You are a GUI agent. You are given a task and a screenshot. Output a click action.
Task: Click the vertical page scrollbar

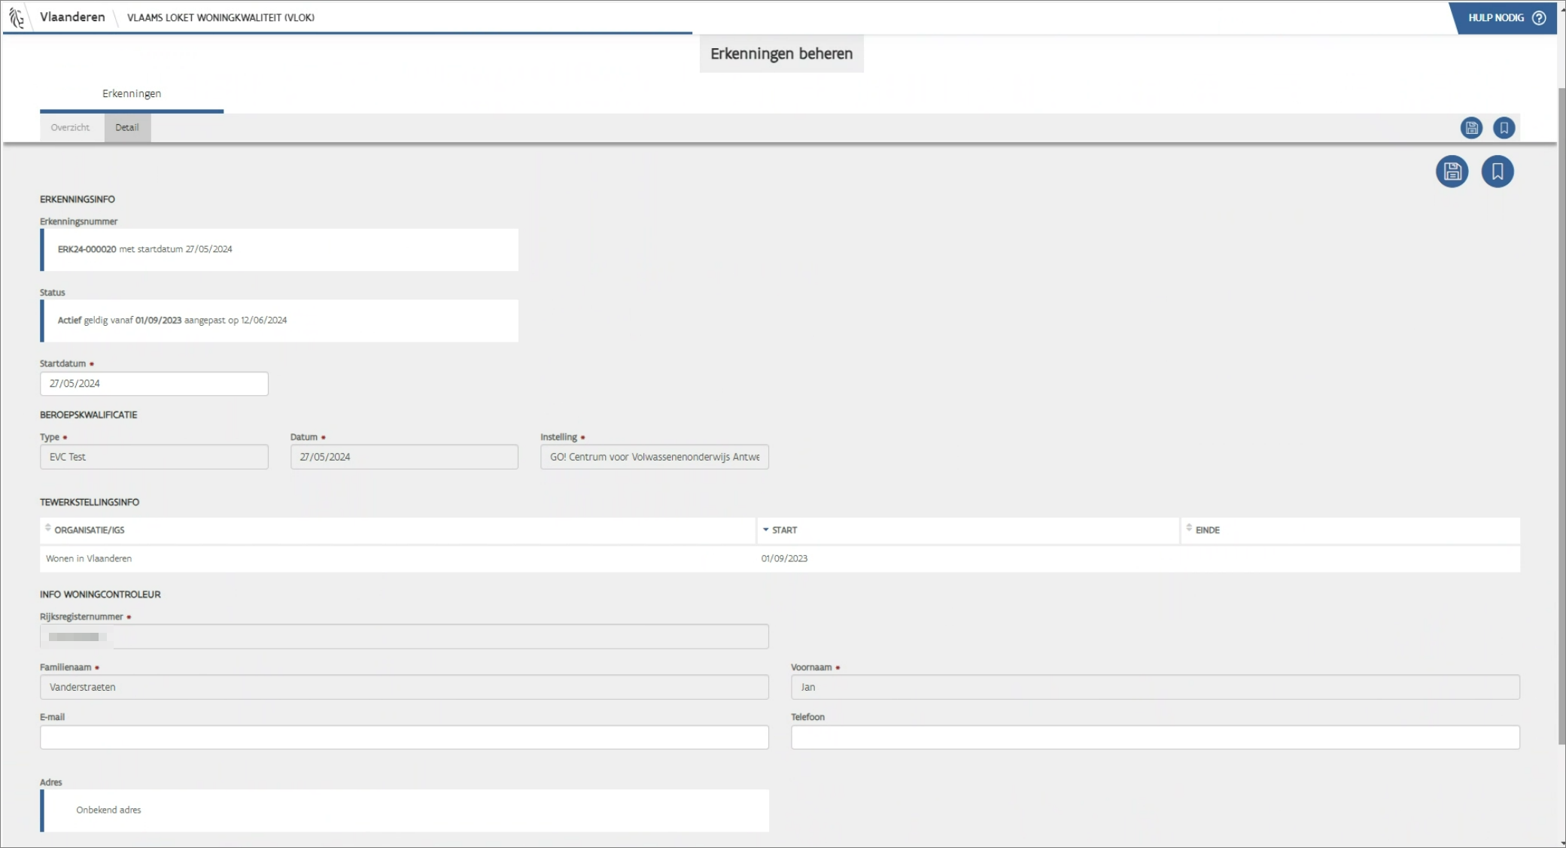pos(1561,414)
